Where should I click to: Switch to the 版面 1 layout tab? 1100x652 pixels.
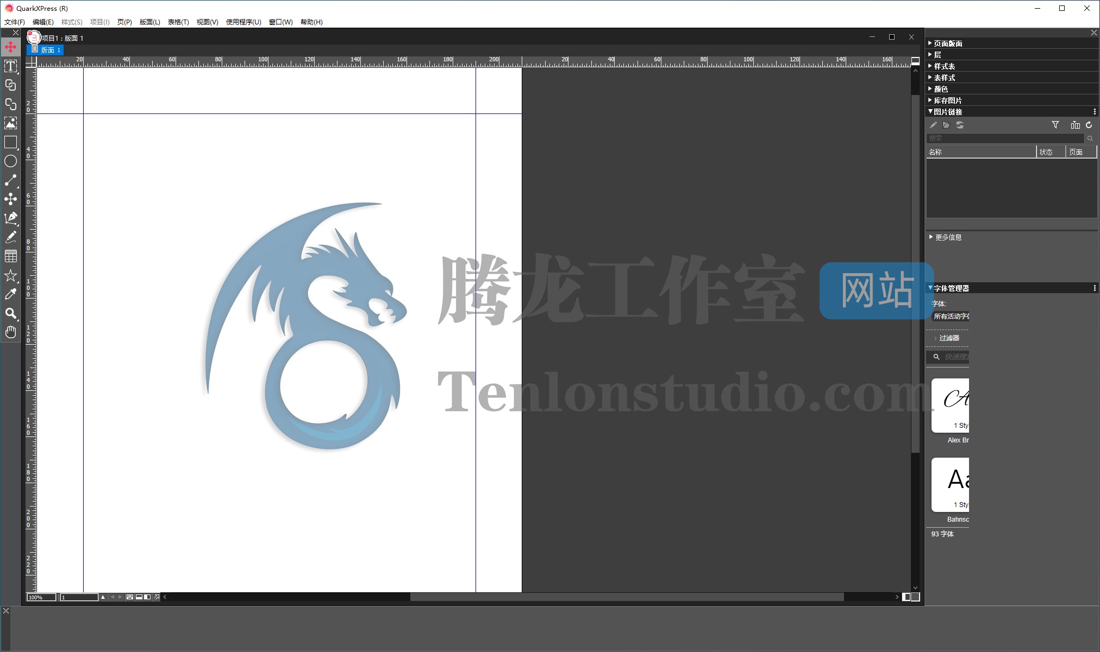(46, 50)
